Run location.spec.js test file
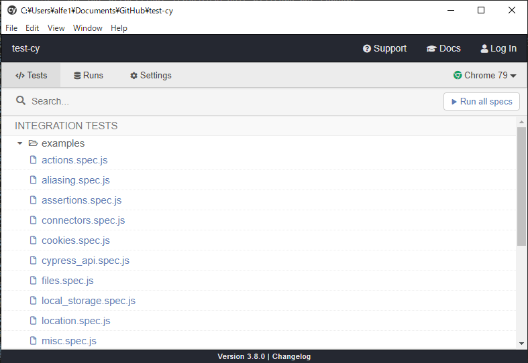This screenshot has height=363, width=528. tap(76, 321)
